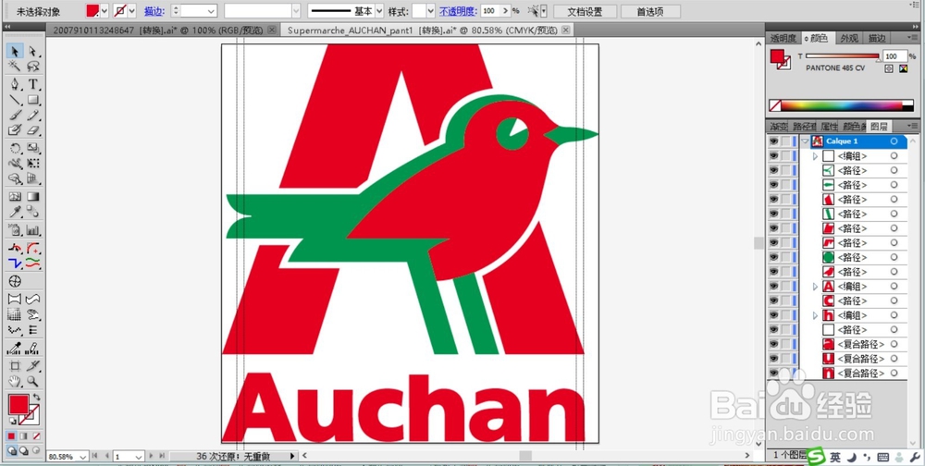The image size is (925, 466).
Task: Close the Supermarche_AUCHAN_pant1 document tab
Action: (565, 31)
